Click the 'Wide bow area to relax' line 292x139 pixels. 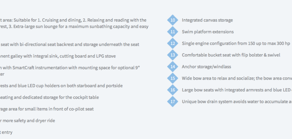(x=237, y=78)
